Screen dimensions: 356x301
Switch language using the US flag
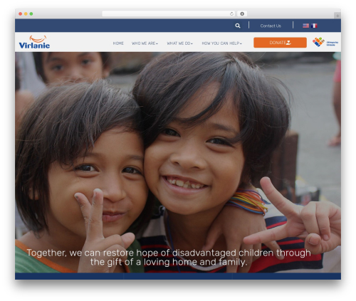pyautogui.click(x=305, y=26)
